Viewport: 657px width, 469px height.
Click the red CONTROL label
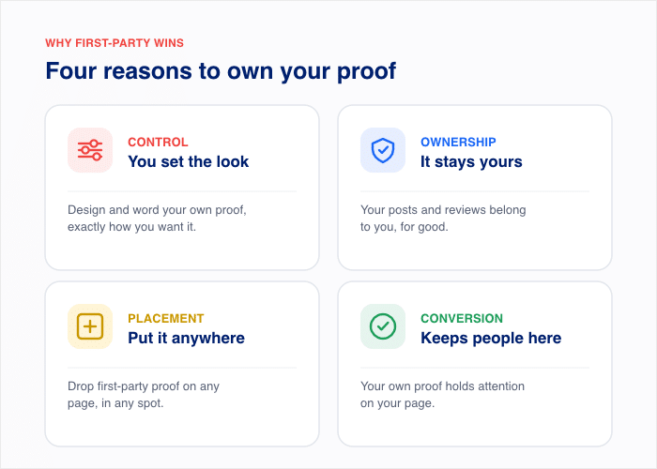158,142
